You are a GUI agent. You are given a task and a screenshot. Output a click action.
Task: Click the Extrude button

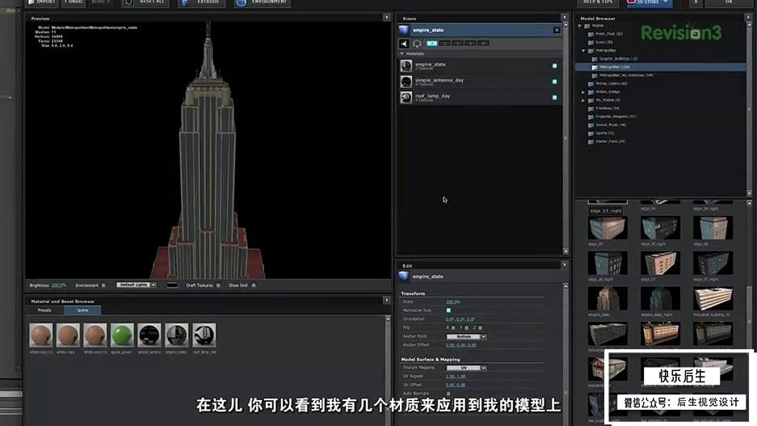point(202,2)
